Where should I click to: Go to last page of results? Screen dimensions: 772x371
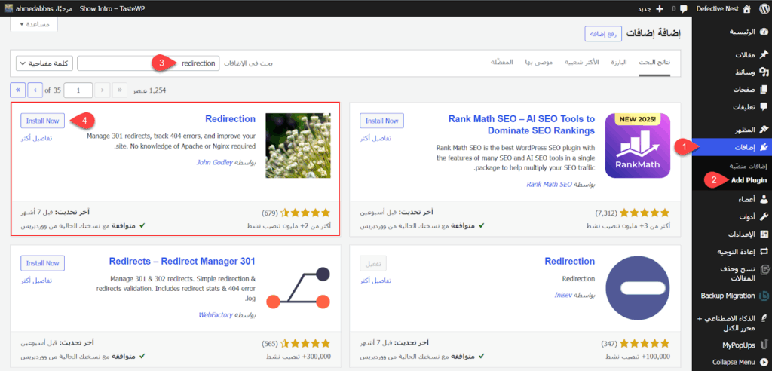coord(17,90)
